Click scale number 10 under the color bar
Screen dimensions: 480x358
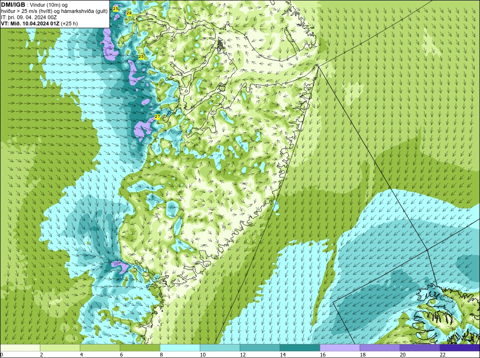tap(203, 355)
